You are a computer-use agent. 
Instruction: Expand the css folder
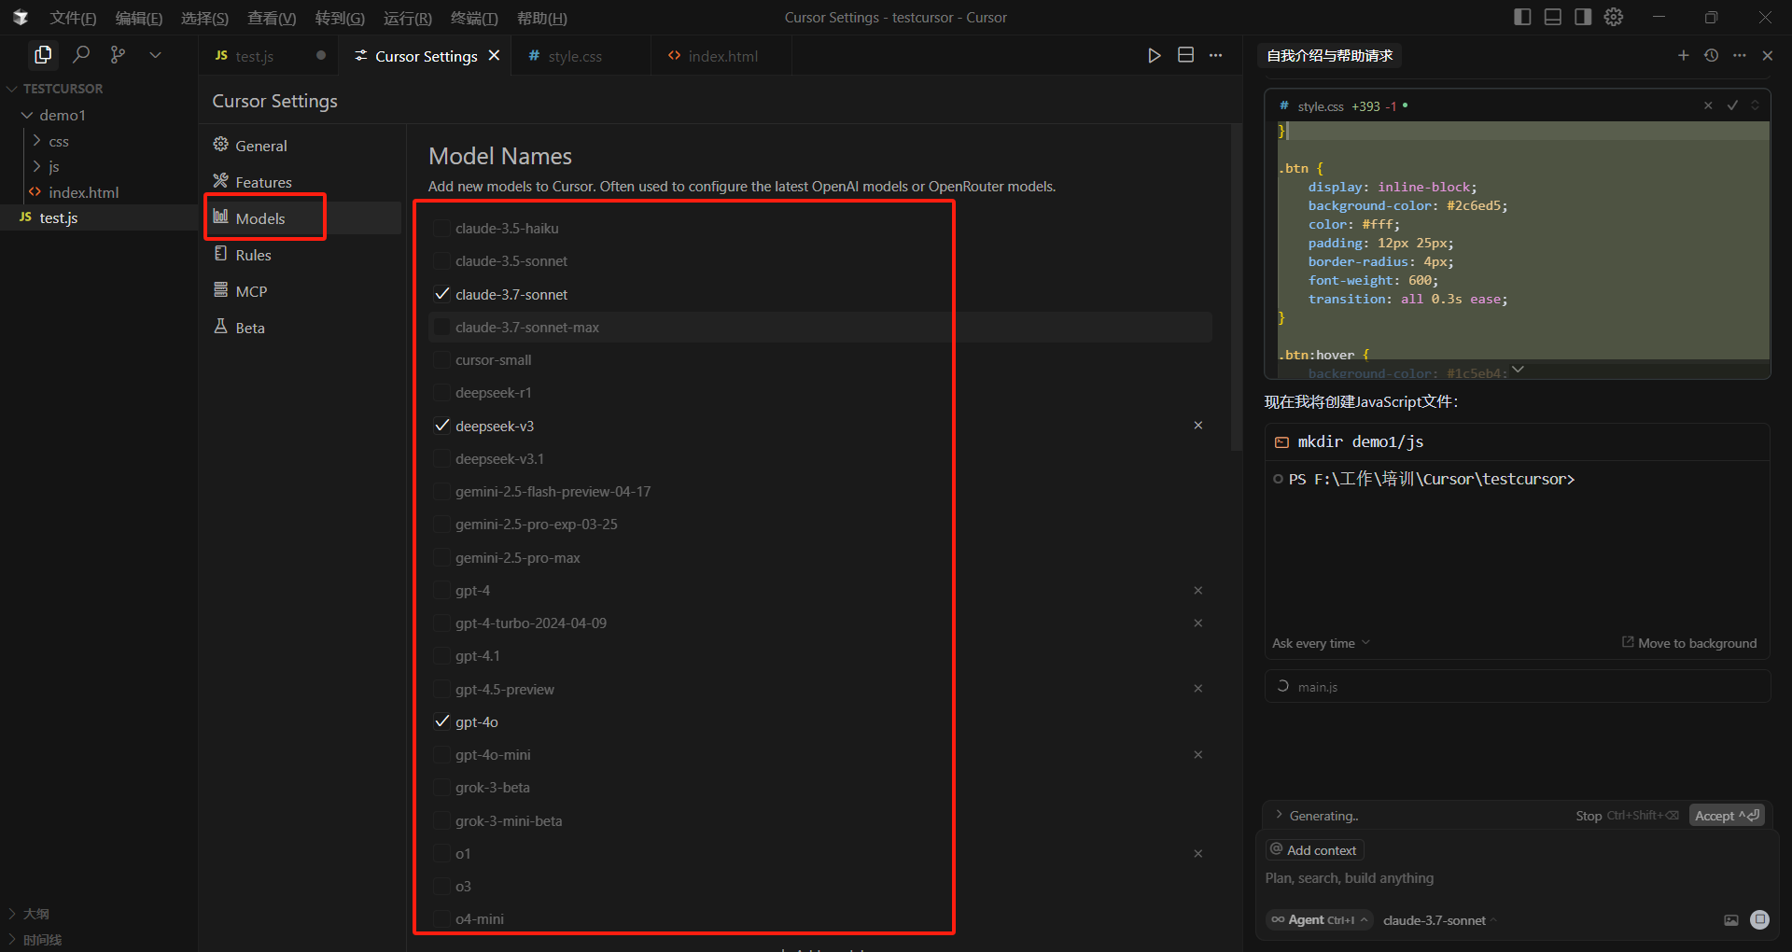[58, 141]
